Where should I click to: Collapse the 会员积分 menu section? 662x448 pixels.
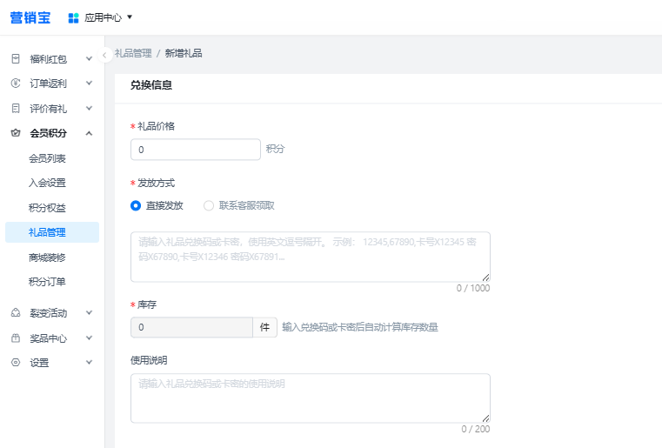pos(89,133)
